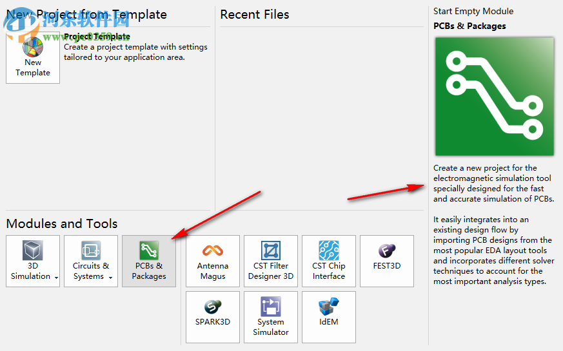The width and height of the screenshot is (563, 351).
Task: Click the 'Create a project template with settings' text
Action: (135, 47)
